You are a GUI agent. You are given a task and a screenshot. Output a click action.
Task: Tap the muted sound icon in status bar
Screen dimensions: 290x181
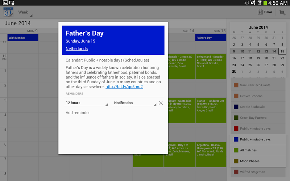253,3
